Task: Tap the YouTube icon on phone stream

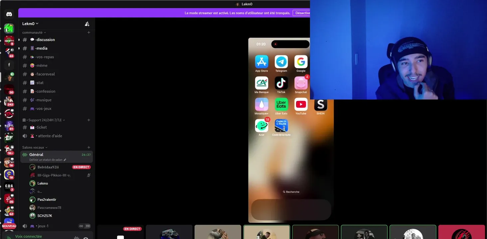Action: pos(301,104)
